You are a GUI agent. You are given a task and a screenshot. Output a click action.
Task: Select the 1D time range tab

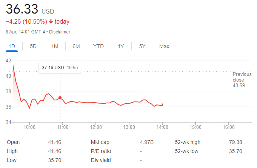pyautogui.click(x=12, y=46)
